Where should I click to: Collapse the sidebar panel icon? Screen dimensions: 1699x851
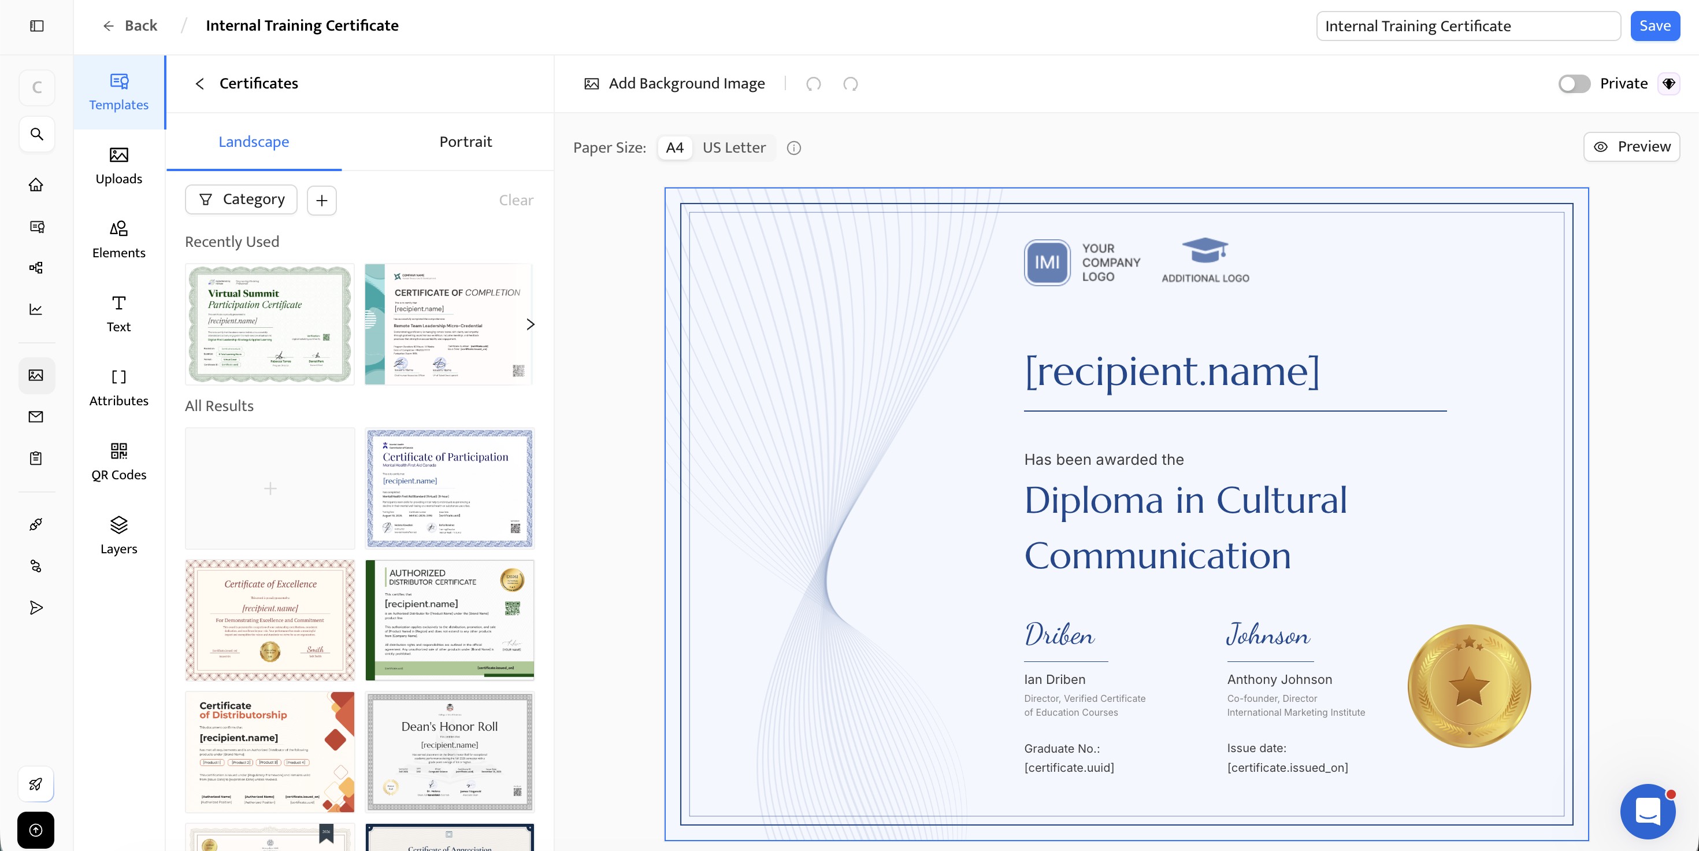pos(37,26)
